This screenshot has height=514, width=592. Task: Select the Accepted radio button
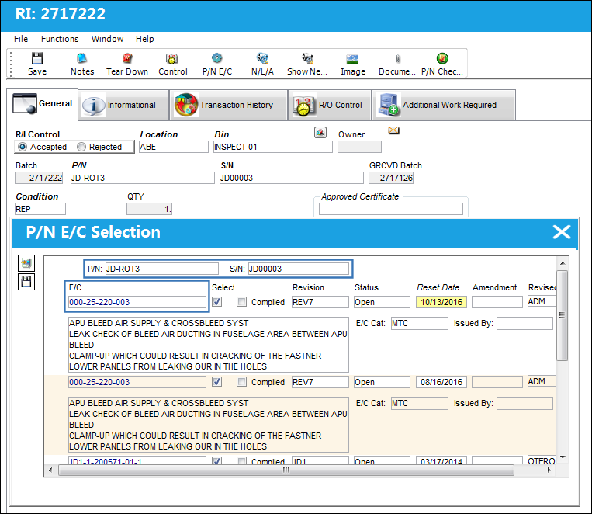23,147
